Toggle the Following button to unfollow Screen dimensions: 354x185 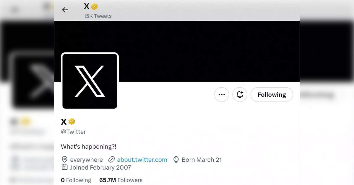click(x=272, y=95)
